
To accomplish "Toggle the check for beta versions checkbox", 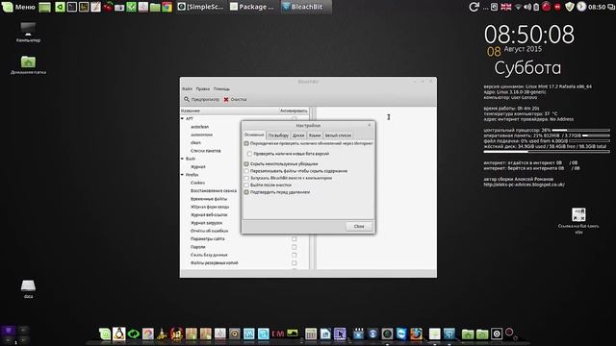I will coord(249,154).
